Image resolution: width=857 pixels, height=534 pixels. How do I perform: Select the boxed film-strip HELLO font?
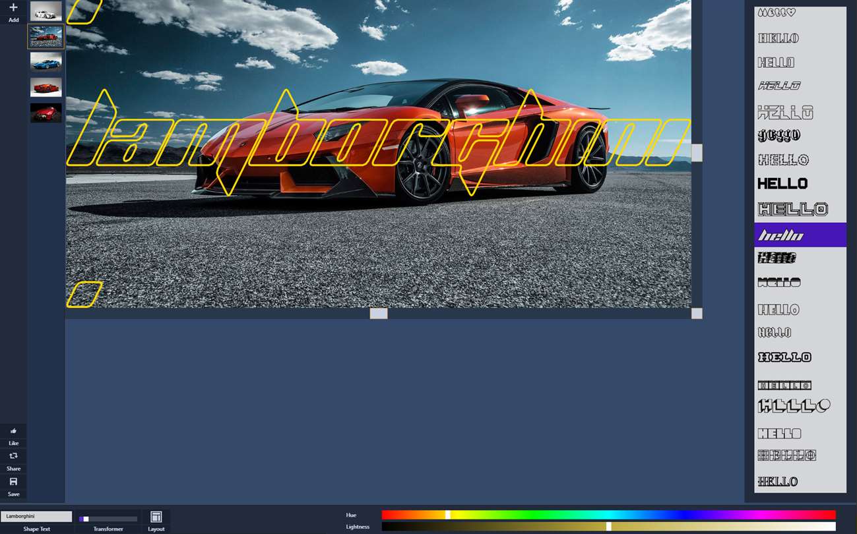784,386
